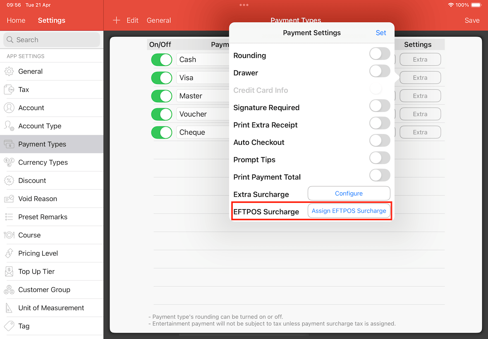The image size is (488, 339).
Task: Click the Payment Types card icon
Action: tap(9, 144)
